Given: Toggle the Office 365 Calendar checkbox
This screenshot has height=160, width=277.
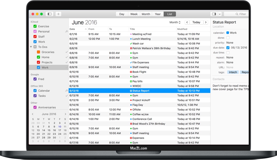Looking at the screenshot, I should 35,91.
